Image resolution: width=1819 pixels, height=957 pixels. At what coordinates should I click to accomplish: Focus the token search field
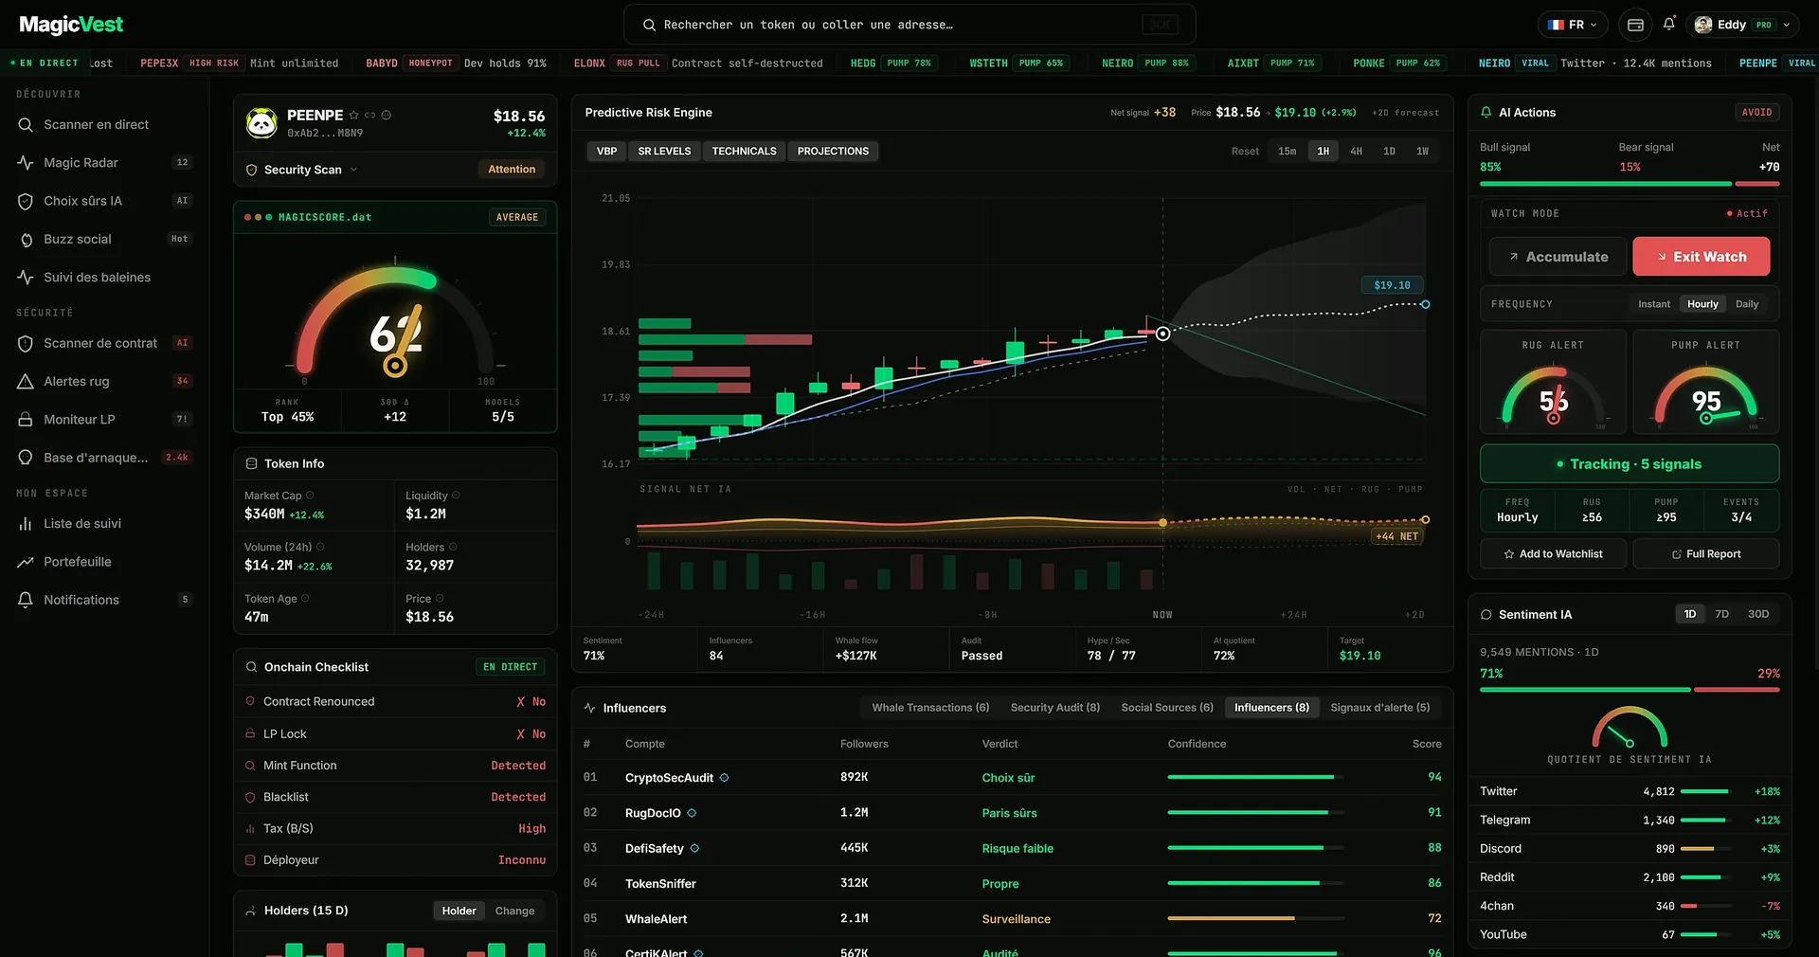coord(909,25)
